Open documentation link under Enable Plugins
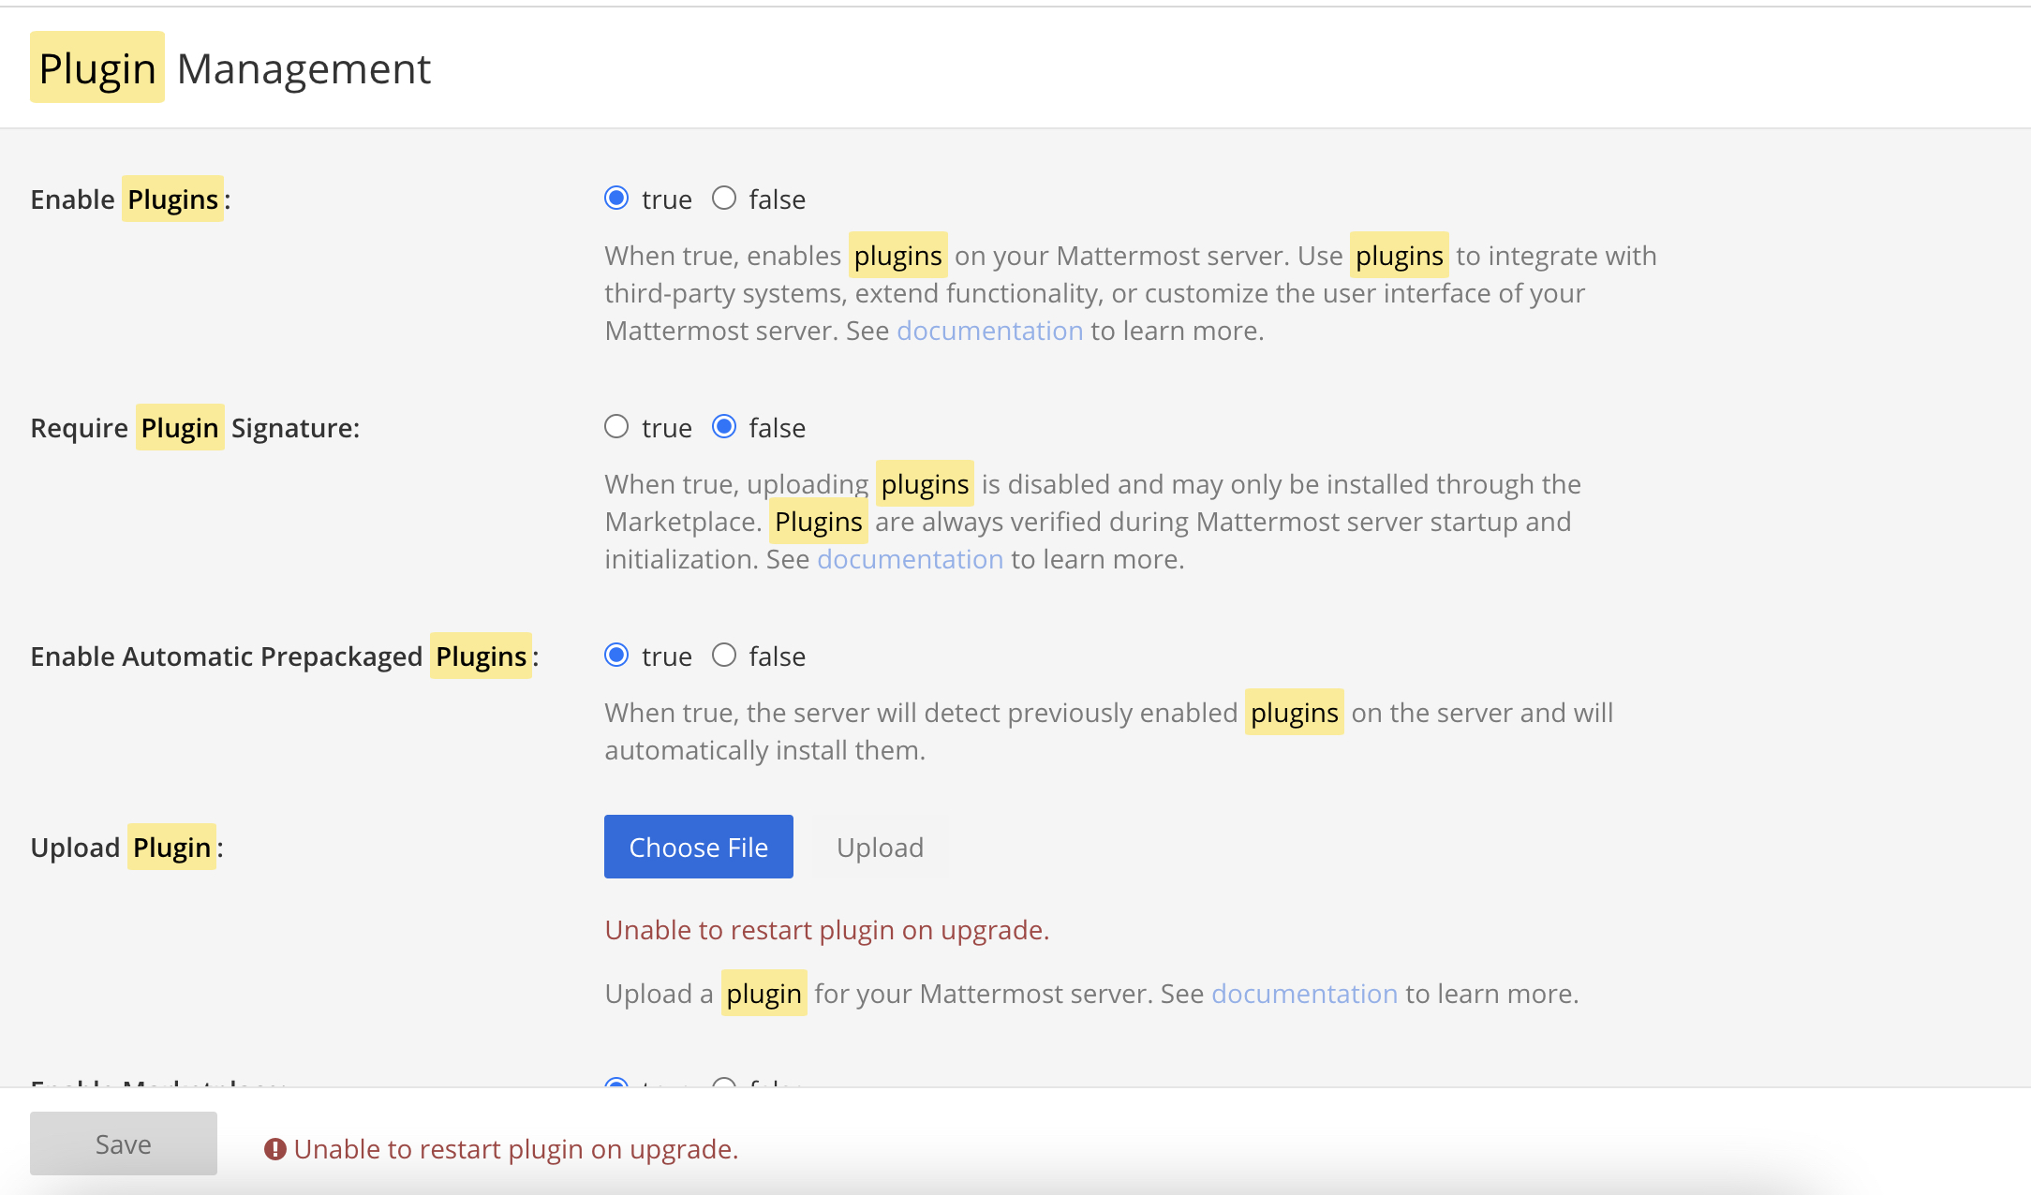The image size is (2031, 1195). (989, 331)
